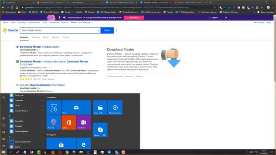The height and width of the screenshot is (155, 276).
Task: Launch the orange Office tile
Action: tap(69, 122)
